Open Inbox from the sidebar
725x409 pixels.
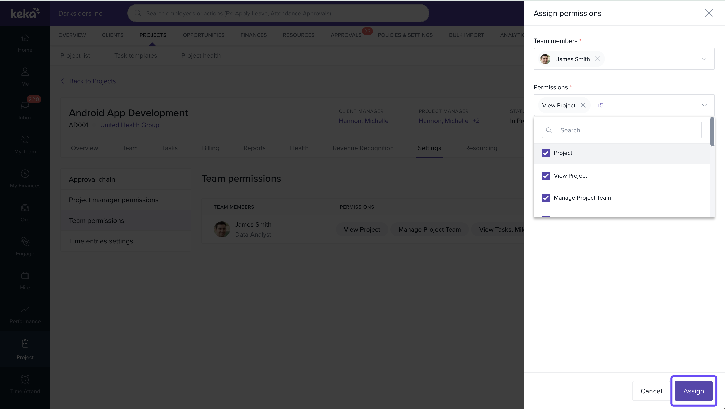(25, 110)
